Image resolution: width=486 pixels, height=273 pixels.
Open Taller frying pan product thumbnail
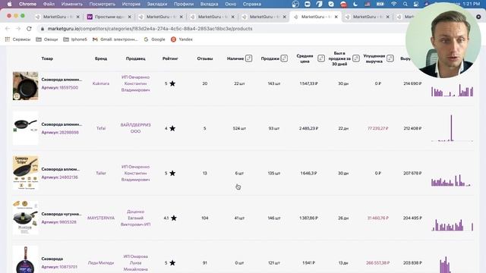pos(25,173)
